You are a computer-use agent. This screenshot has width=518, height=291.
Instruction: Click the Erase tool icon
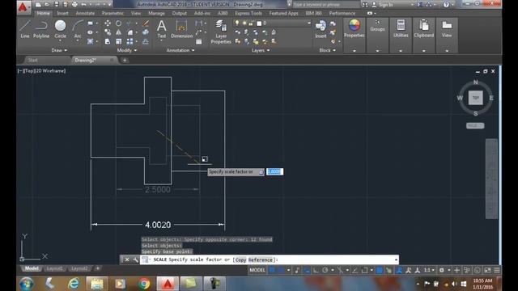[146, 23]
